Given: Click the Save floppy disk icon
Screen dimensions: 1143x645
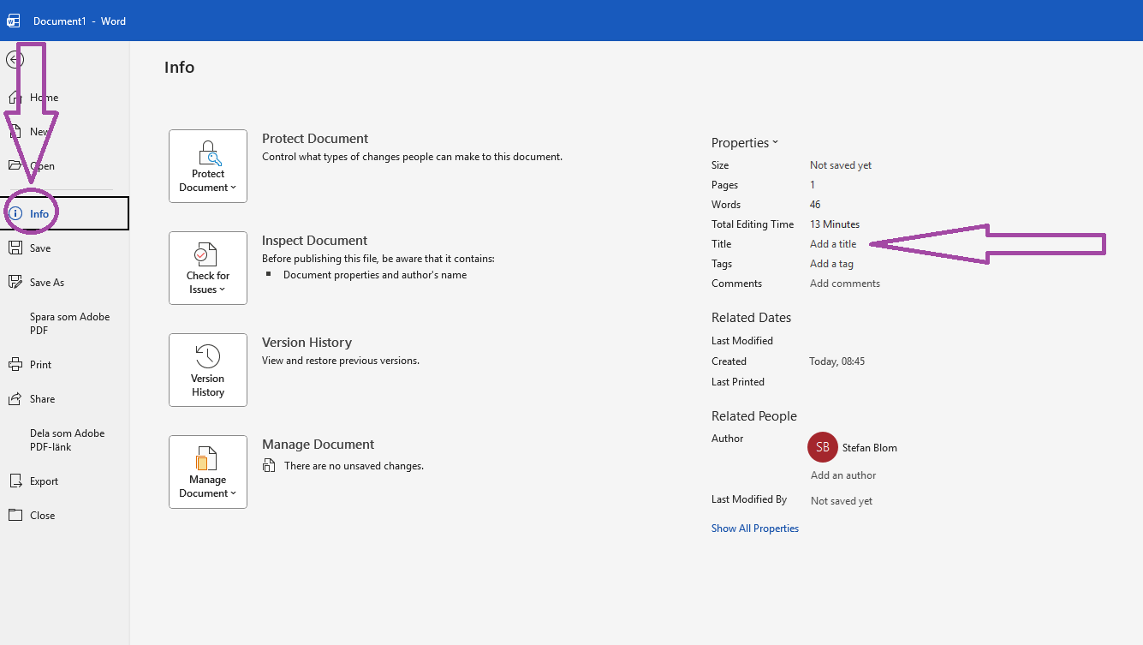Looking at the screenshot, I should click(x=15, y=248).
